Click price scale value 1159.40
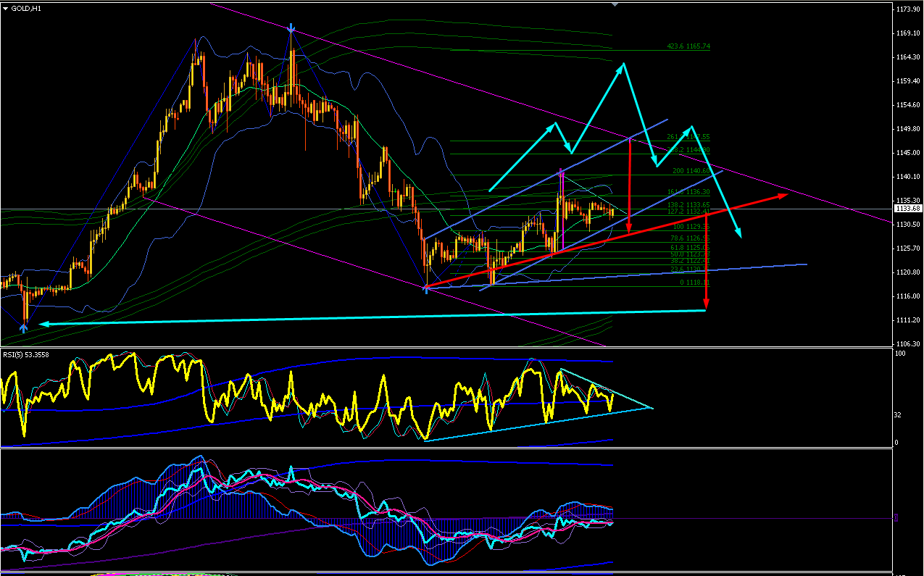 907,81
